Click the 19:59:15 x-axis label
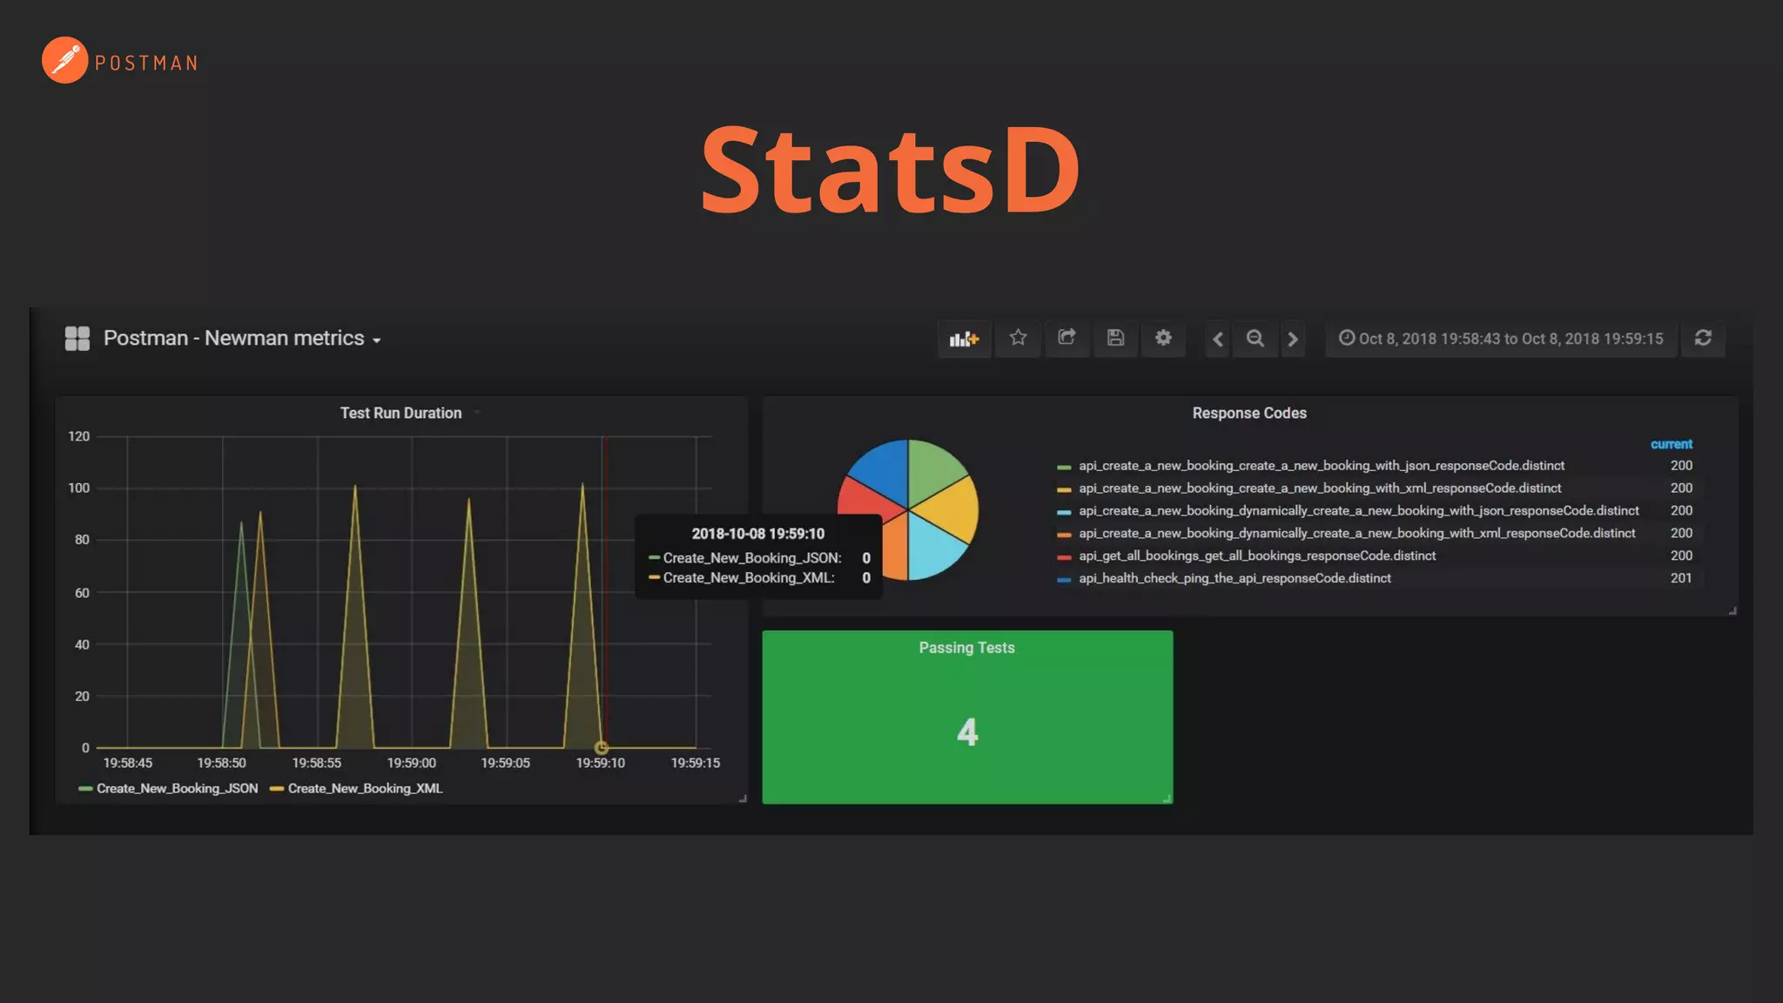Viewport: 1783px width, 1003px height. click(x=695, y=764)
